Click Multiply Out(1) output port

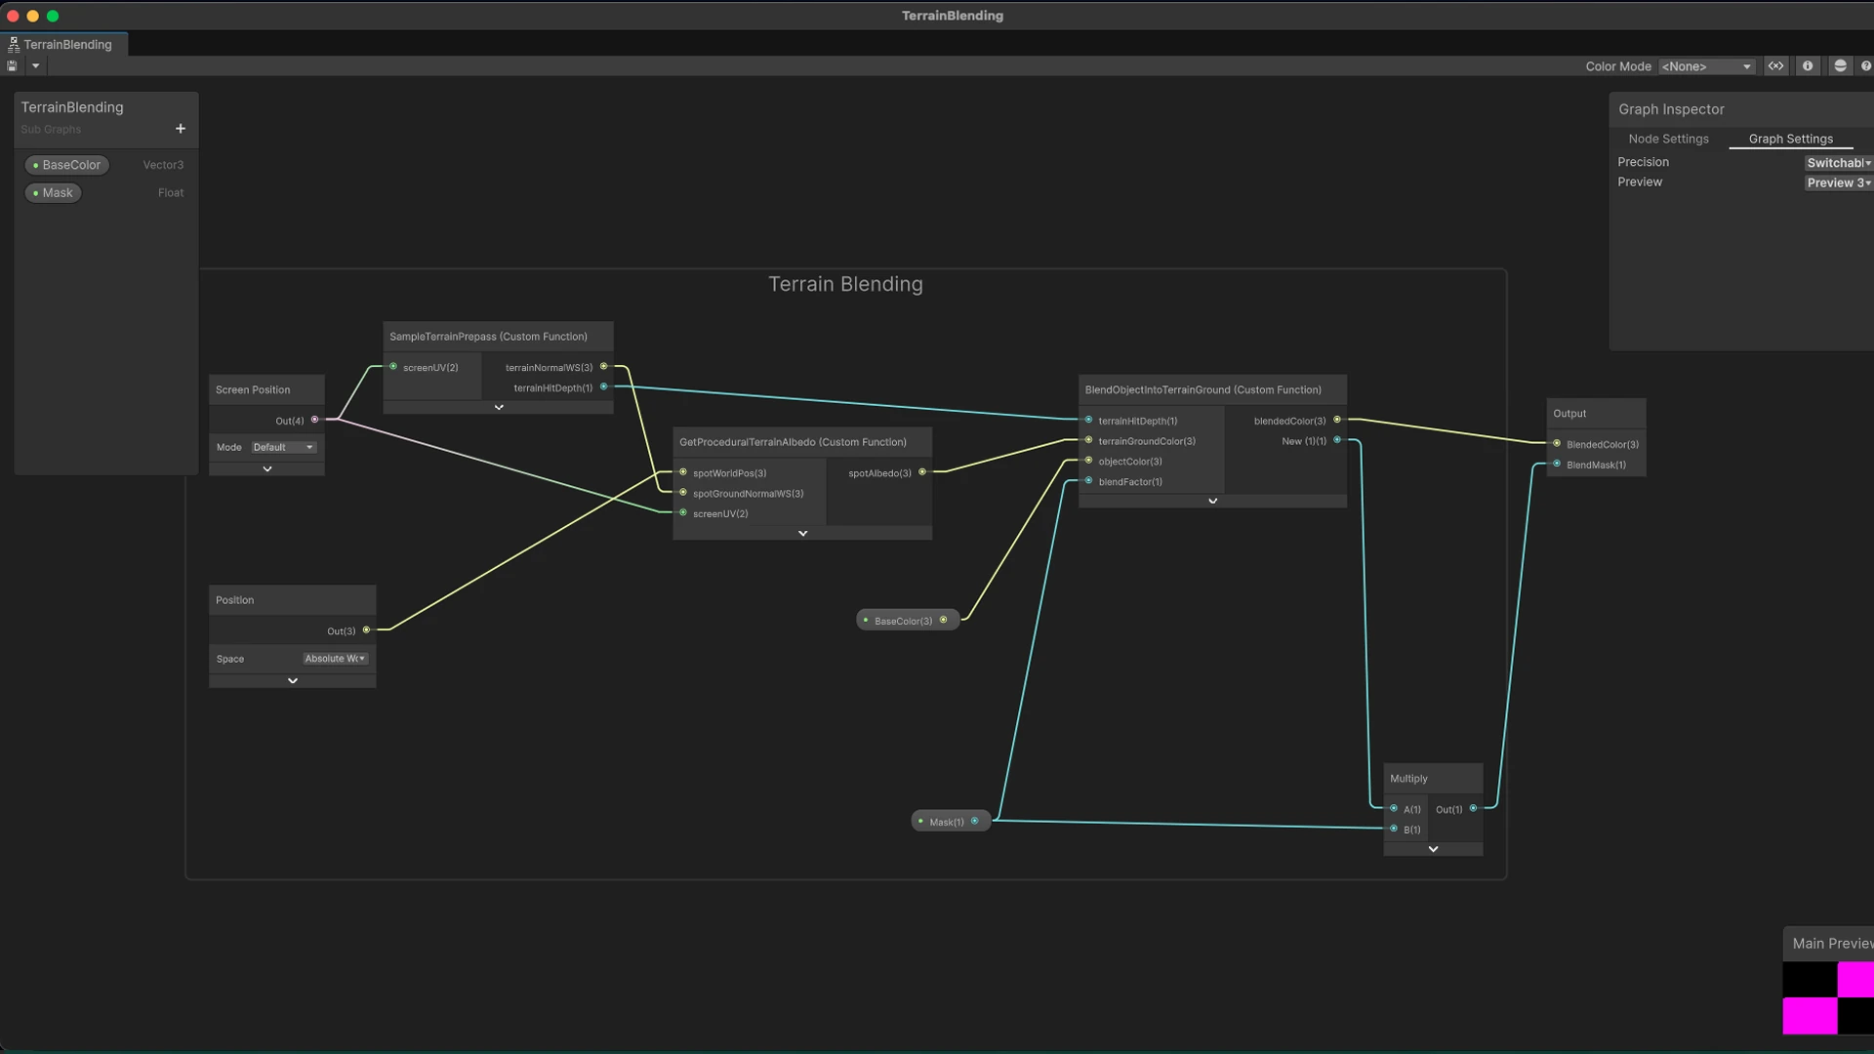(1473, 809)
